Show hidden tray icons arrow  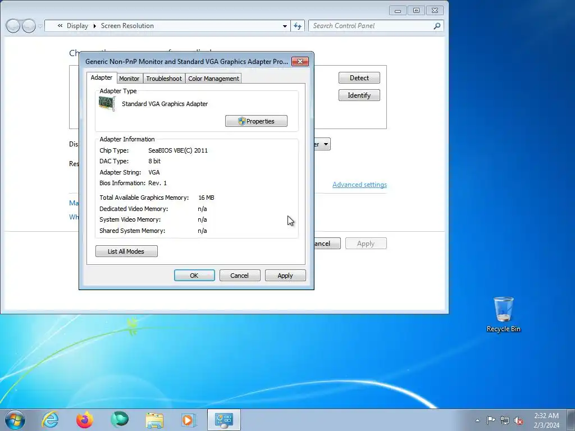click(x=477, y=420)
